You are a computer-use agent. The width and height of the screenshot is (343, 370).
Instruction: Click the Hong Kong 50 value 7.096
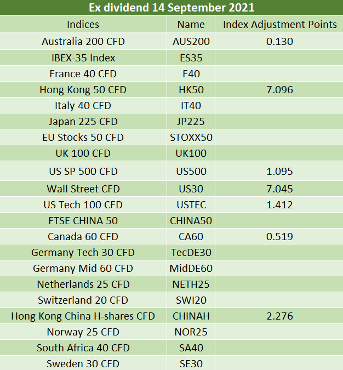[279, 90]
